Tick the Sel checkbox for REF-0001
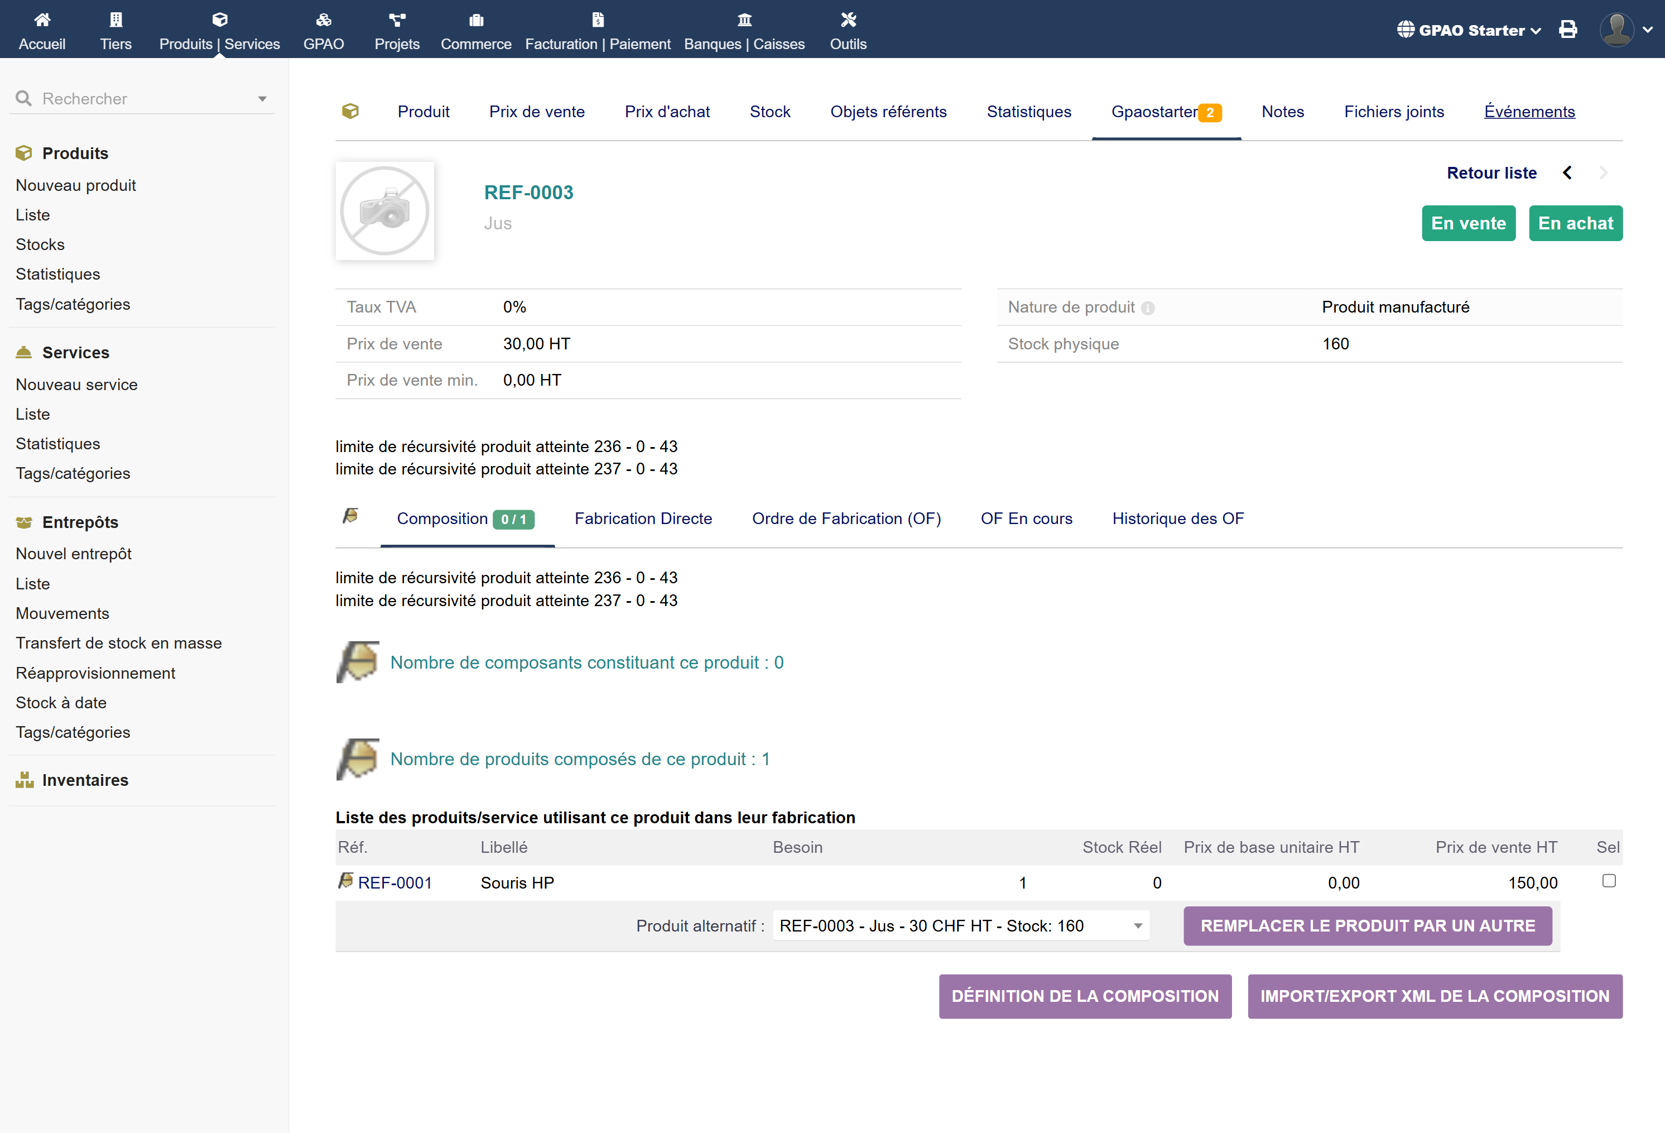This screenshot has height=1133, width=1665. [x=1609, y=881]
